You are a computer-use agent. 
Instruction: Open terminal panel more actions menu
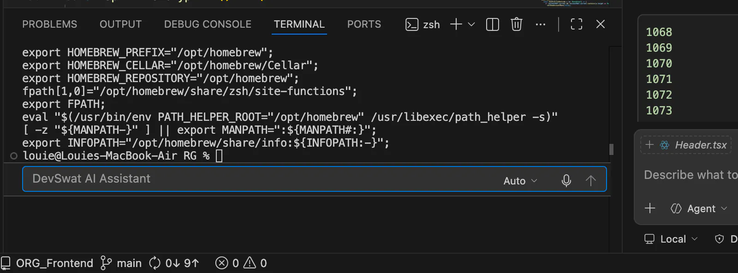point(541,24)
